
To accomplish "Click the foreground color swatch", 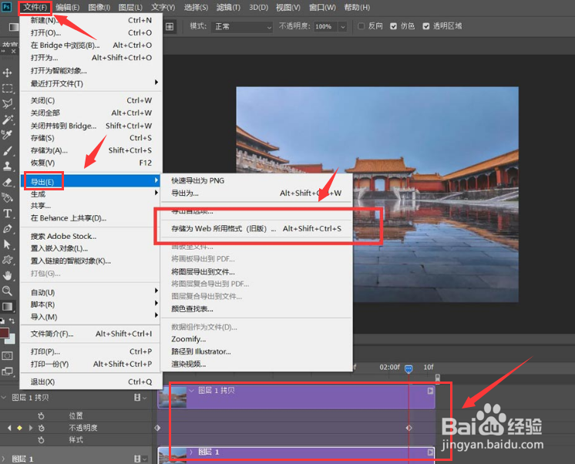I will (x=4, y=333).
